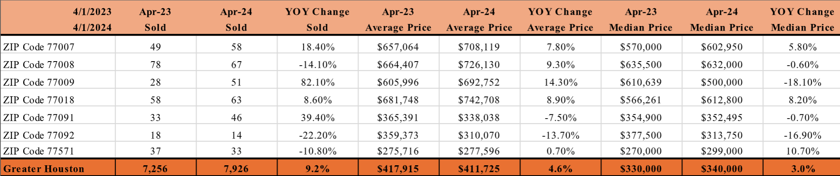Viewport: 840px width, 176px height.
Task: Select the $612,800 median price cell
Action: [x=722, y=100]
